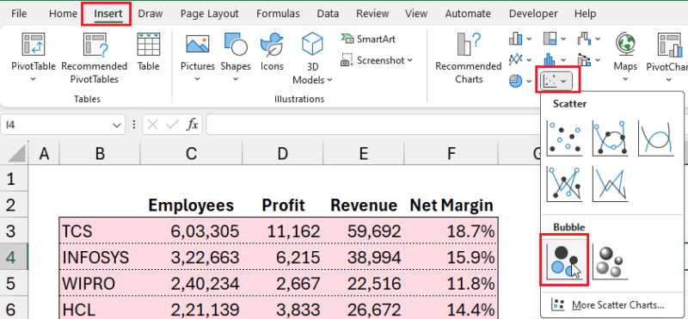Select the 3-D Bubble chart
This screenshot has height=319, width=688.
point(611,262)
